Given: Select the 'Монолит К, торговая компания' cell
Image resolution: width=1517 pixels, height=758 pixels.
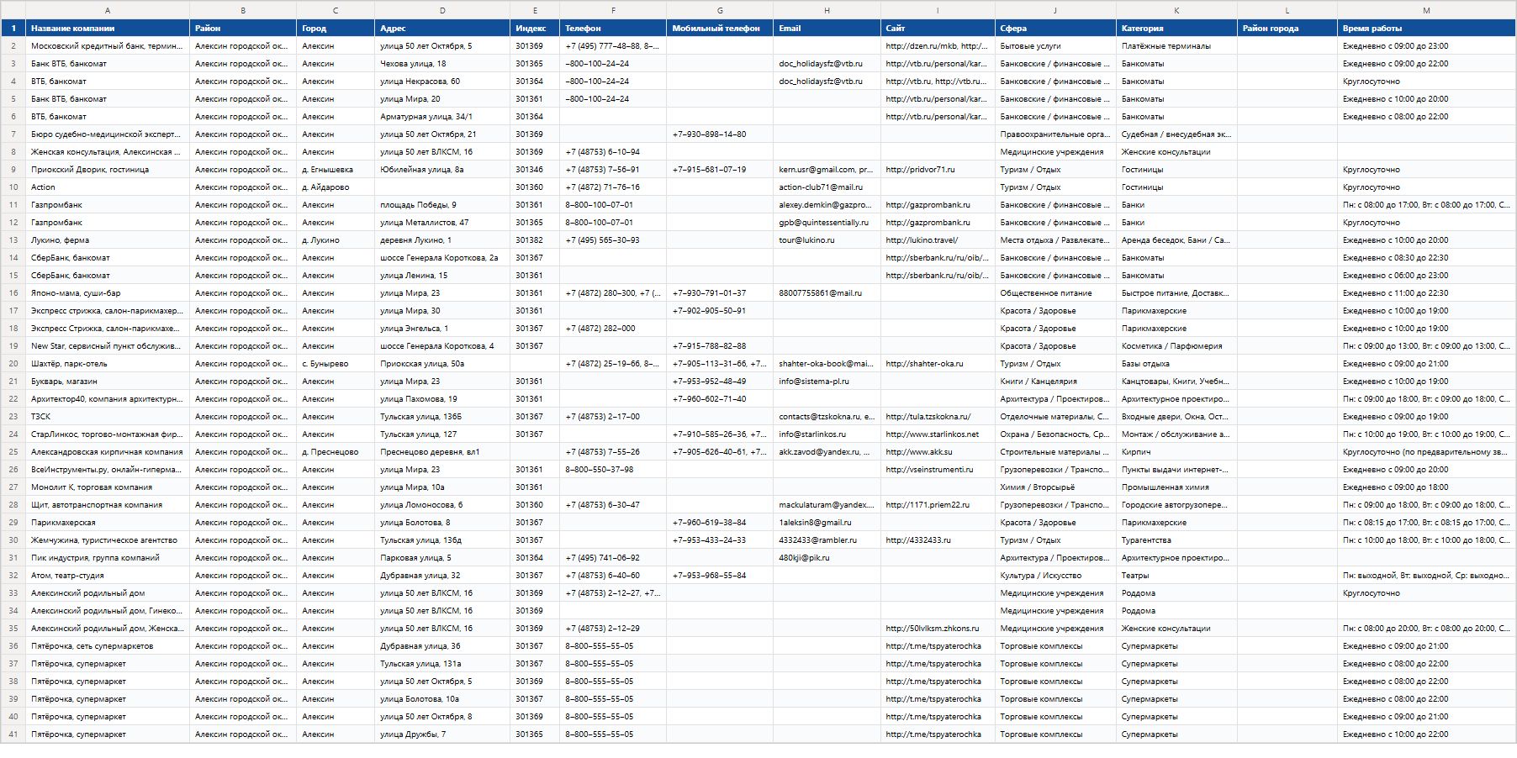Looking at the screenshot, I should [x=108, y=487].
